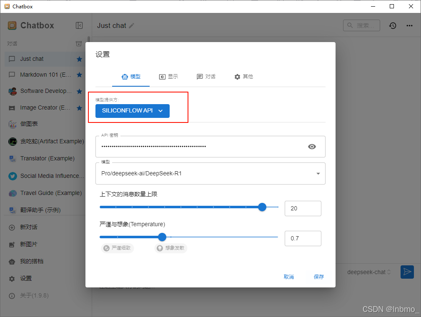
Task: Open the SILICONFLOW API provider dropdown
Action: (x=133, y=111)
